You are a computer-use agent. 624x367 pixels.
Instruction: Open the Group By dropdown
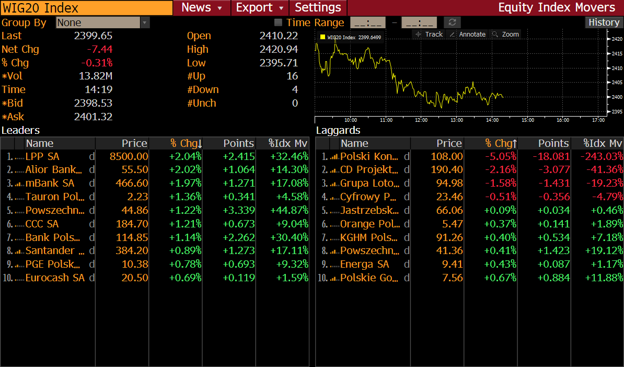point(145,22)
